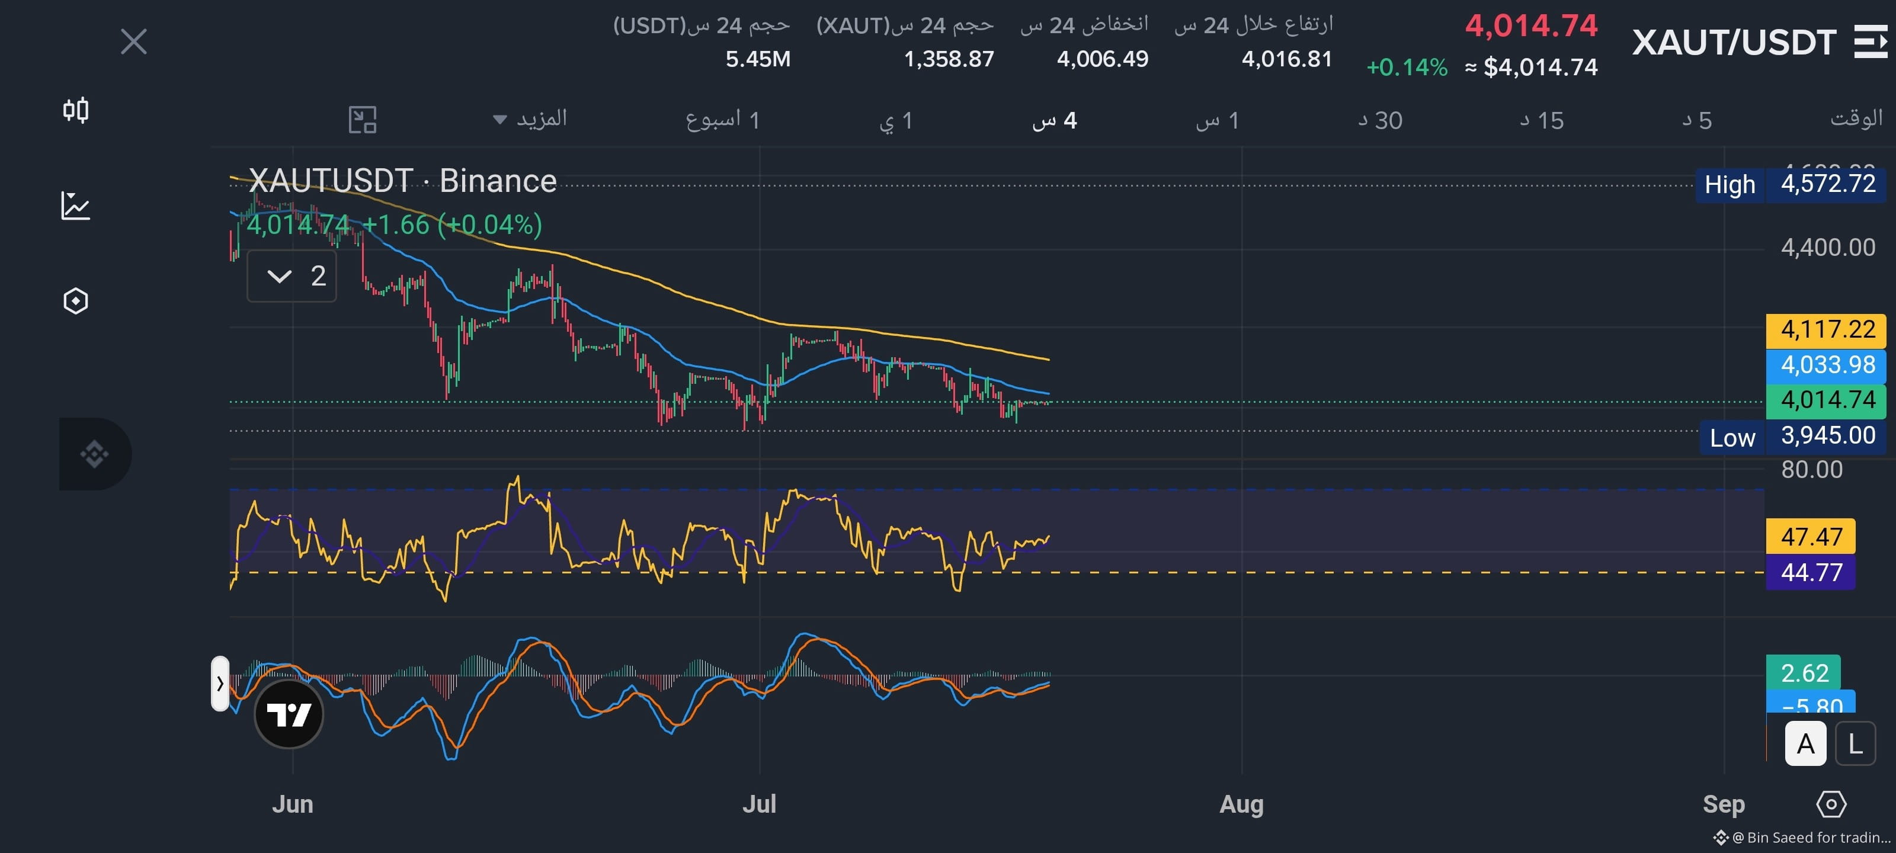
Task: Click the XAUTUSDT · Binance chart label
Action: point(402,181)
